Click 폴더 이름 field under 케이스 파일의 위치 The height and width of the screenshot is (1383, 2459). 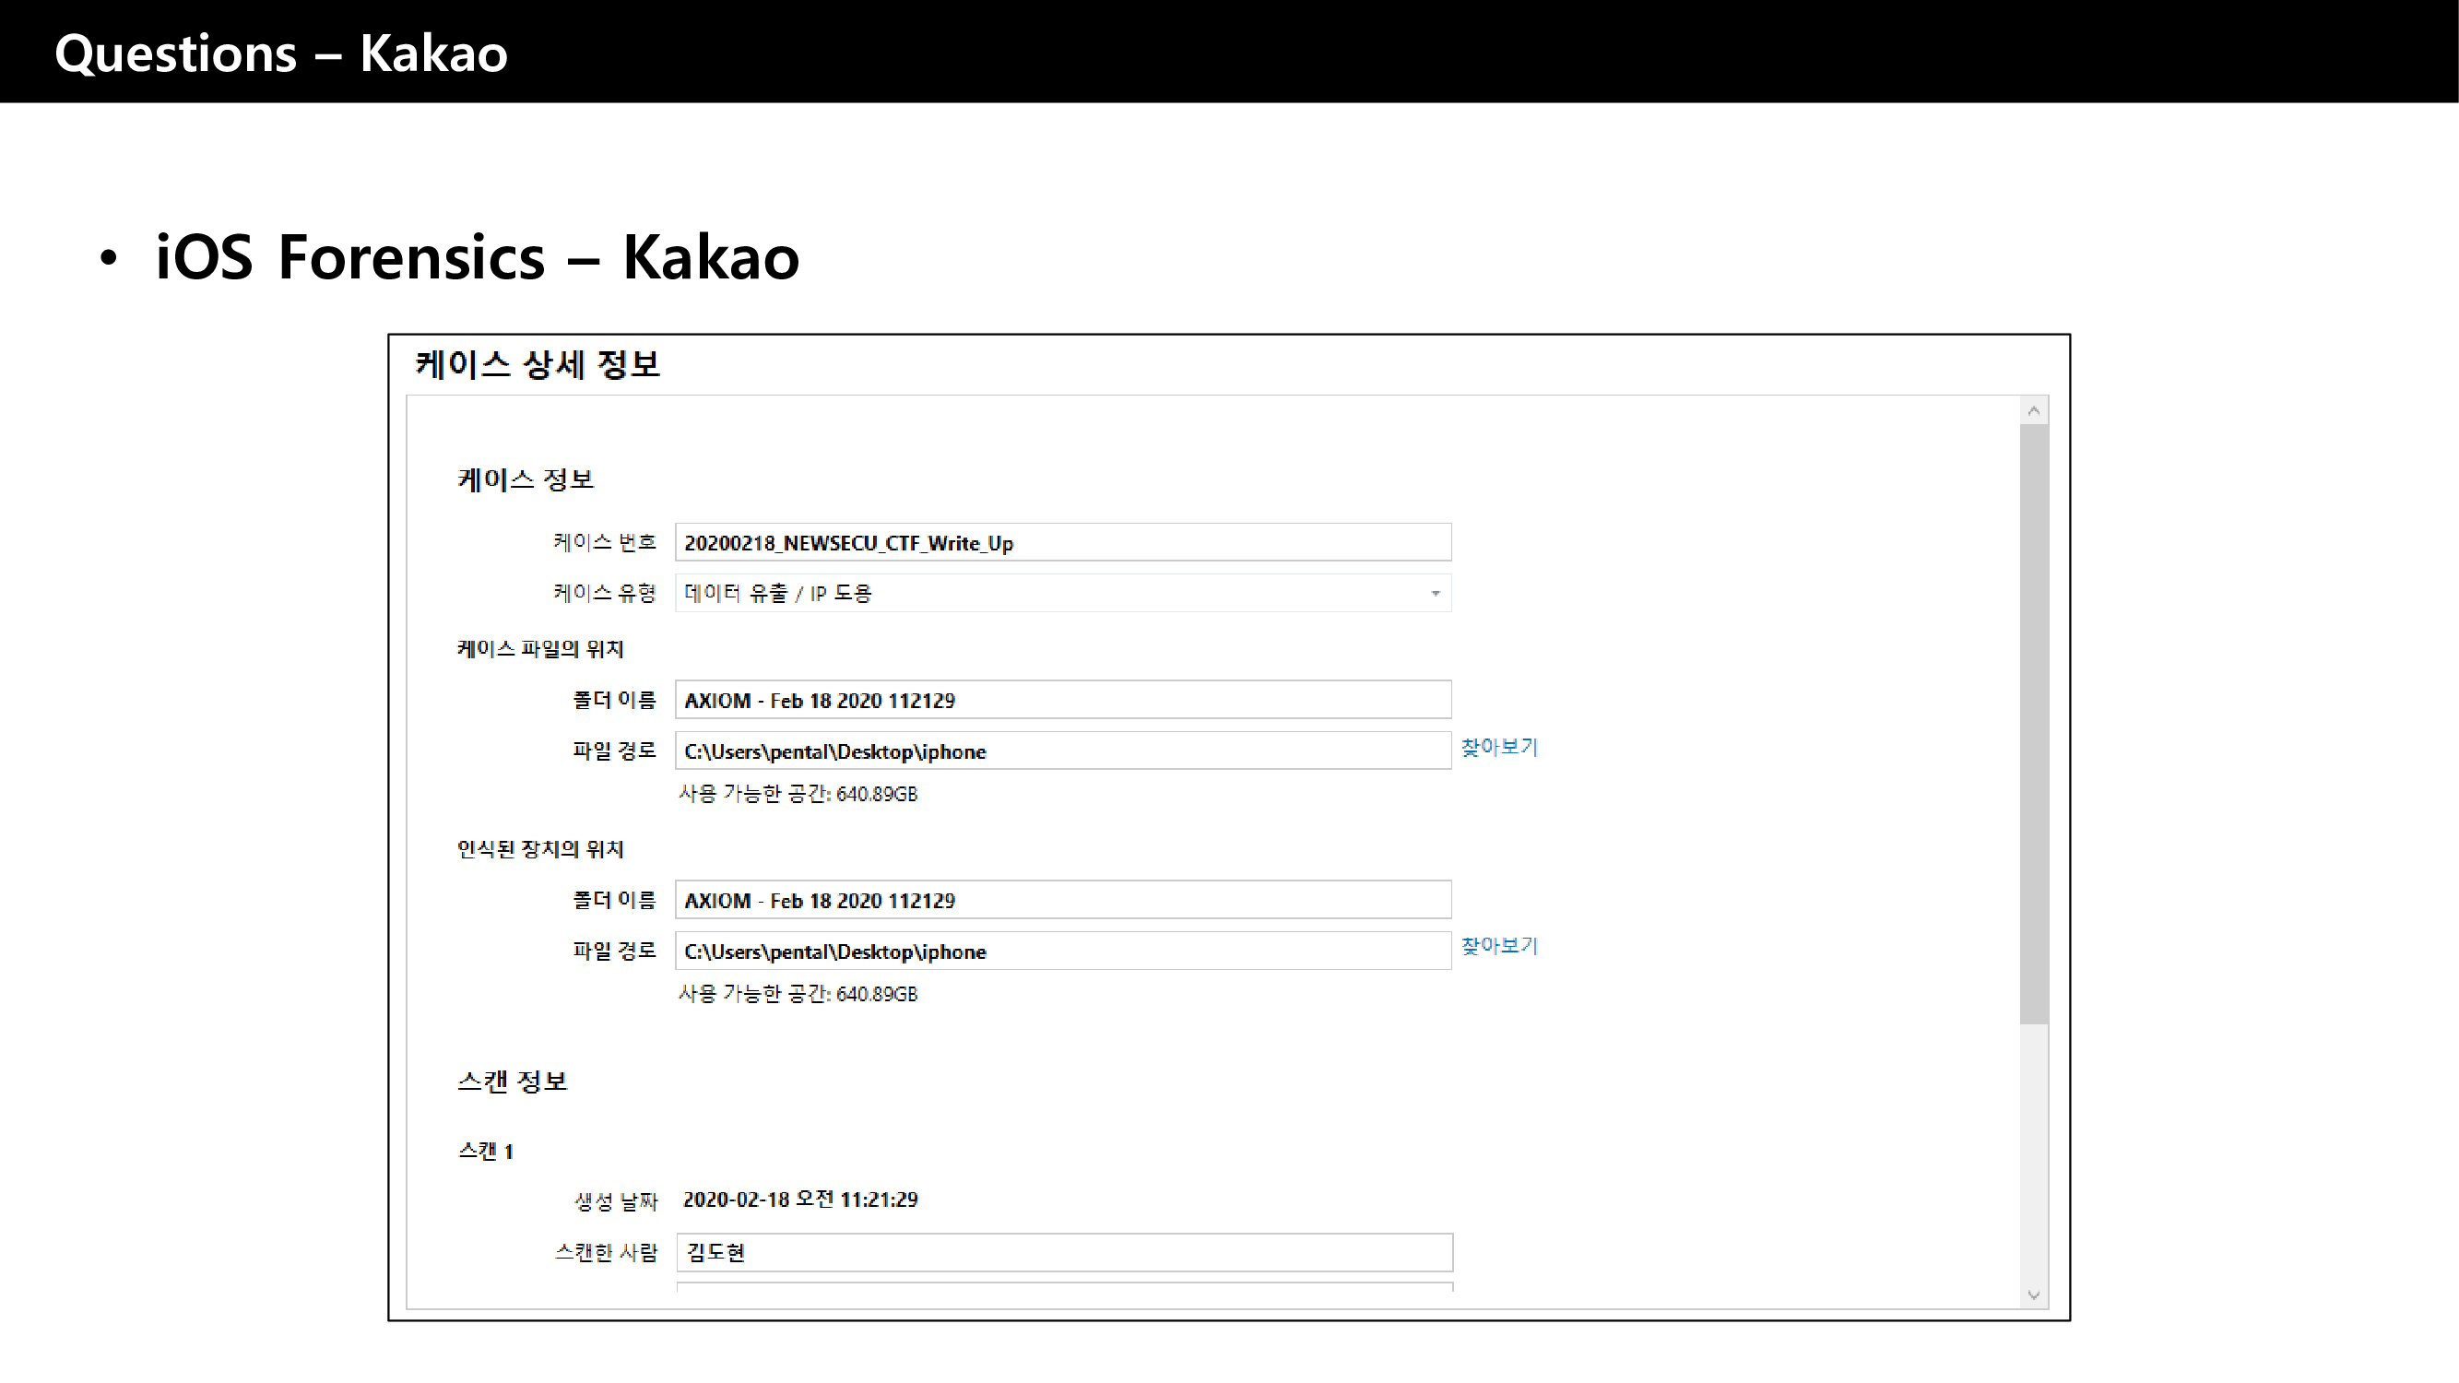1062,700
